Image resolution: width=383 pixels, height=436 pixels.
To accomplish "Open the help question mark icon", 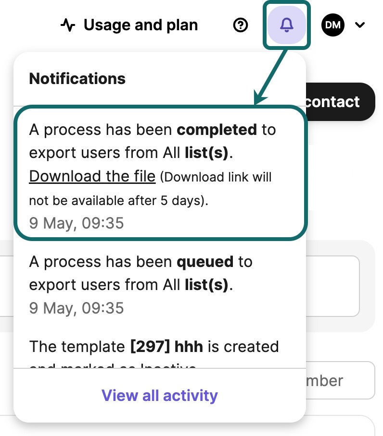I will (x=240, y=25).
